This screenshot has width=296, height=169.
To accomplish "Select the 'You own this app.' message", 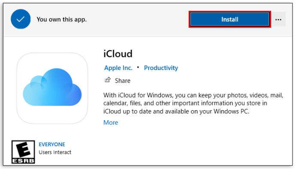I will tap(61, 19).
